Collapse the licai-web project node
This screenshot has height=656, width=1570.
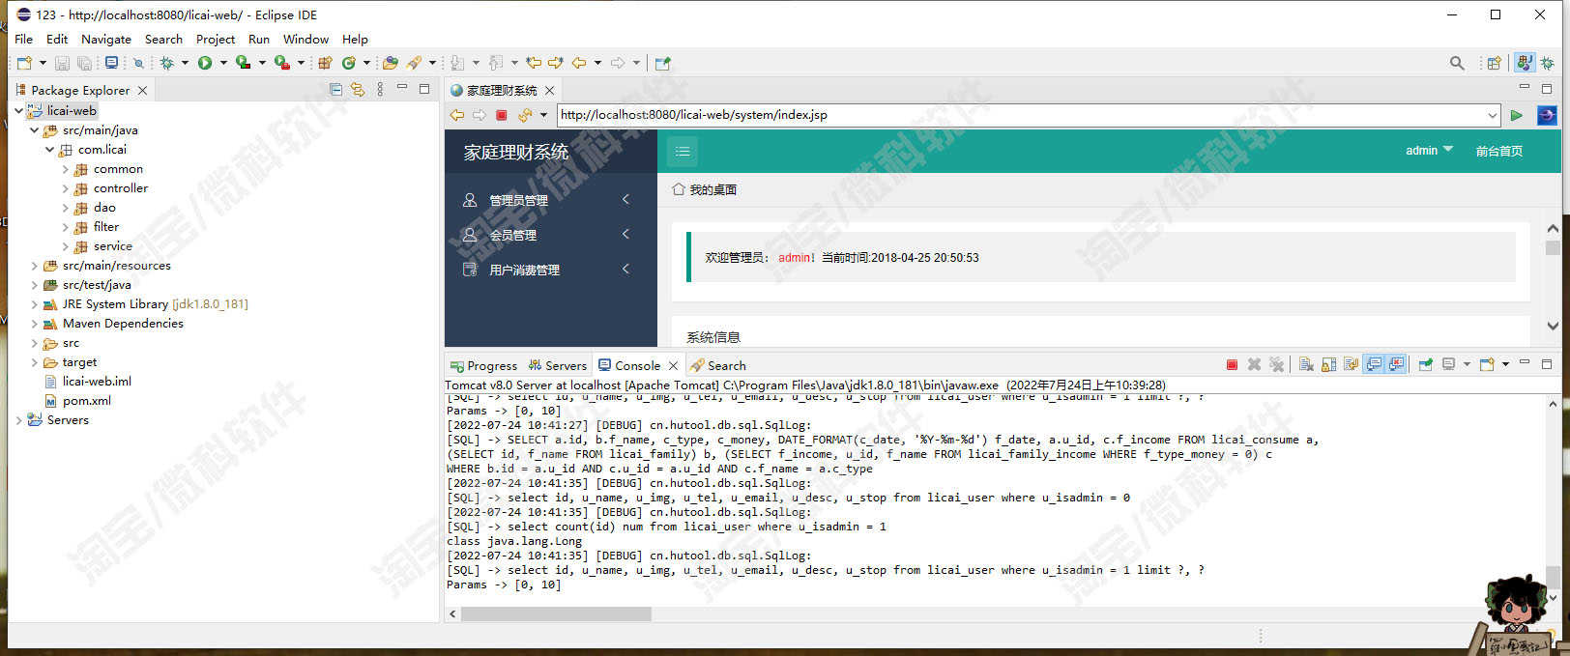[x=18, y=111]
